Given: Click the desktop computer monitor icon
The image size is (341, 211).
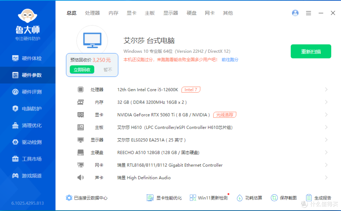Looking at the screenshot, I should click(x=92, y=40).
